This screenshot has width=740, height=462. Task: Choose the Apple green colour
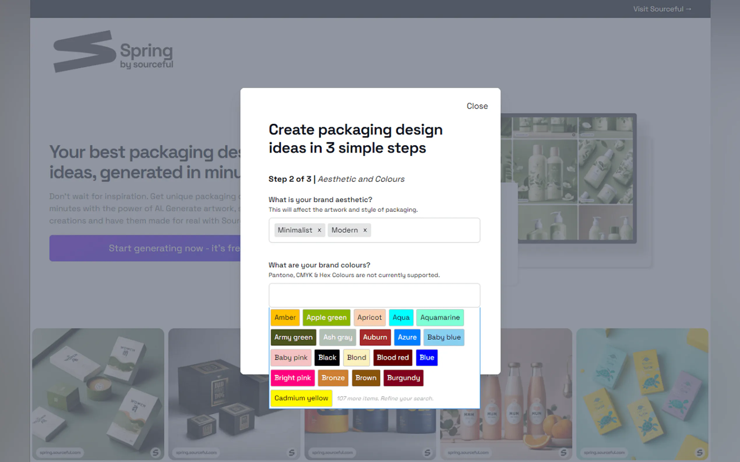[326, 317]
